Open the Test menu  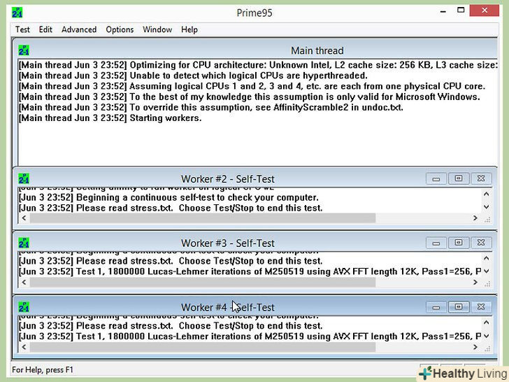23,29
